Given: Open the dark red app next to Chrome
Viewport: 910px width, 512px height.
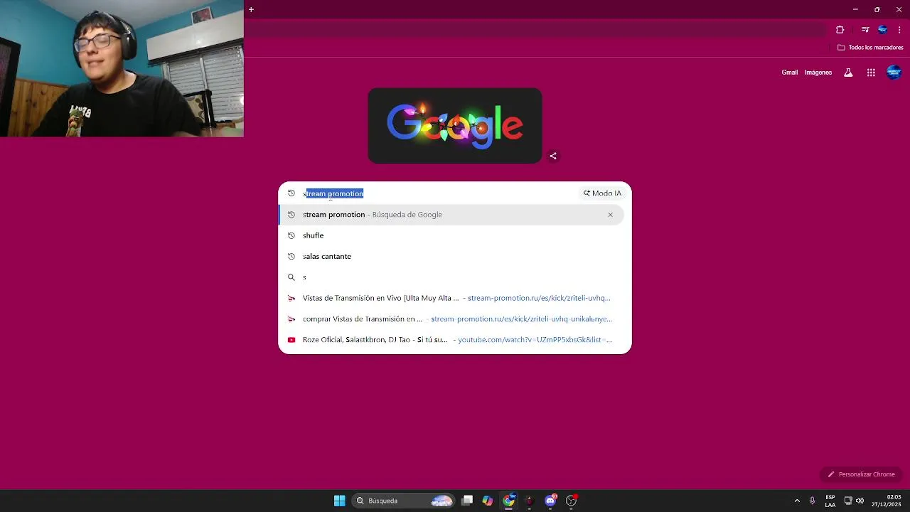Looking at the screenshot, I should coord(530,501).
